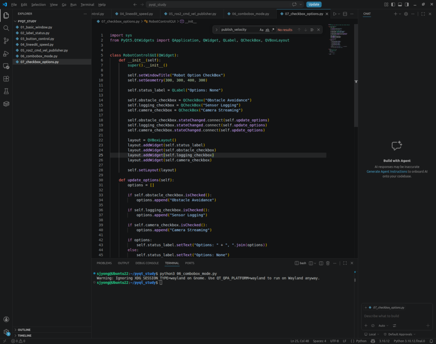Close the find widget

tap(318, 30)
